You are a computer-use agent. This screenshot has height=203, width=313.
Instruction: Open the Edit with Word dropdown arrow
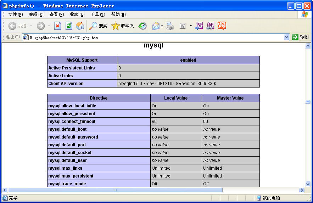(x=191, y=26)
